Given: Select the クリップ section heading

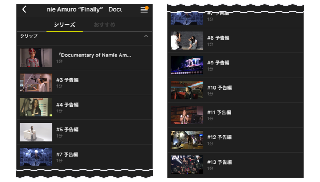Looking at the screenshot, I should [29, 36].
